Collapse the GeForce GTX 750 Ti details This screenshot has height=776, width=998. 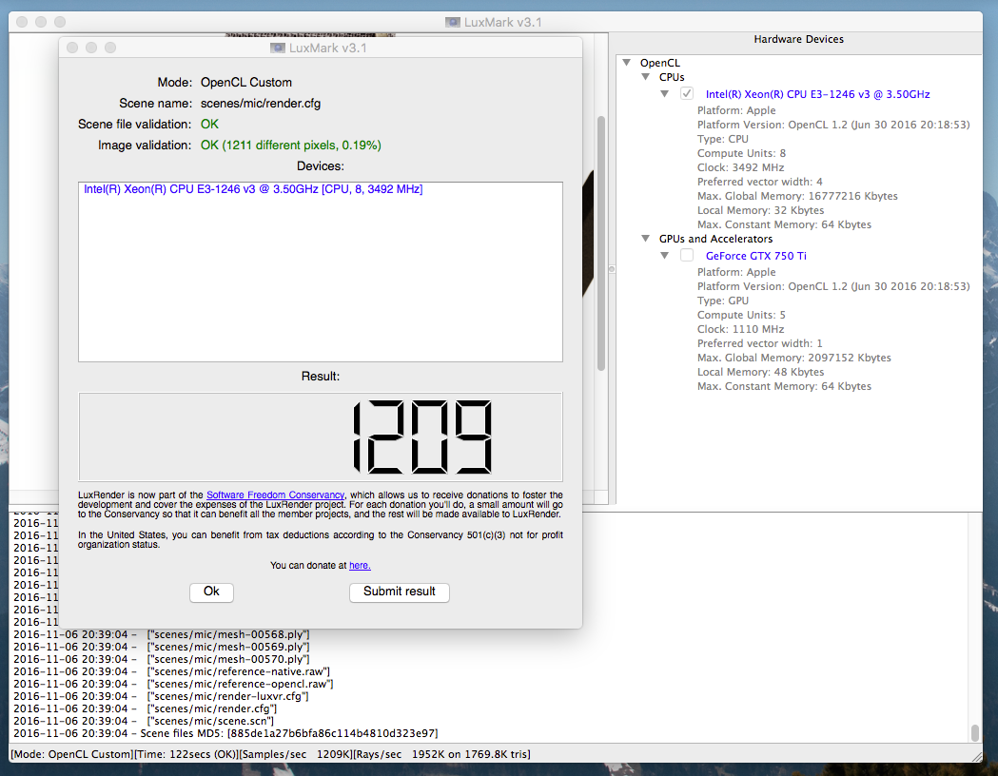point(665,255)
